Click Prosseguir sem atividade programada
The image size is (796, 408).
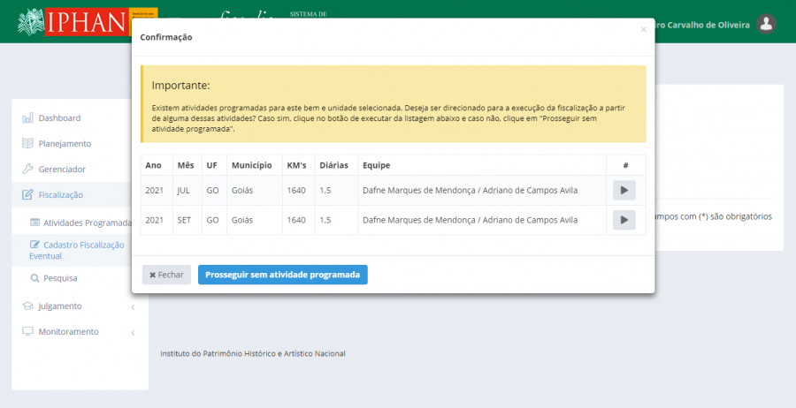(x=282, y=275)
